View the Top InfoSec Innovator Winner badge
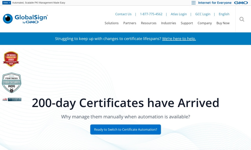The width and height of the screenshot is (251, 150). (x=11, y=59)
